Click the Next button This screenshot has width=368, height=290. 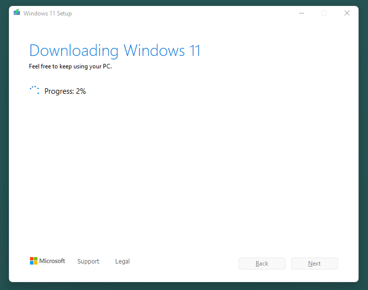315,264
